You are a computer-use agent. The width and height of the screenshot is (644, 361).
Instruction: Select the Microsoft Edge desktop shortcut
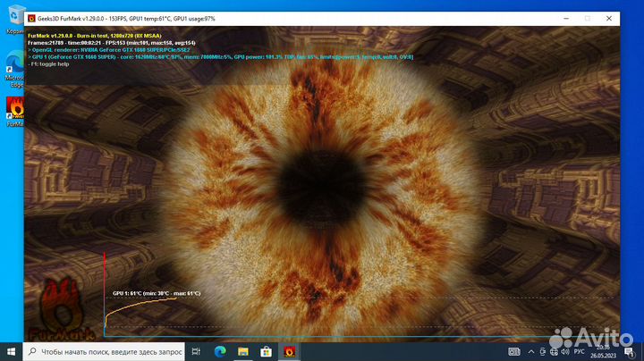click(15, 70)
